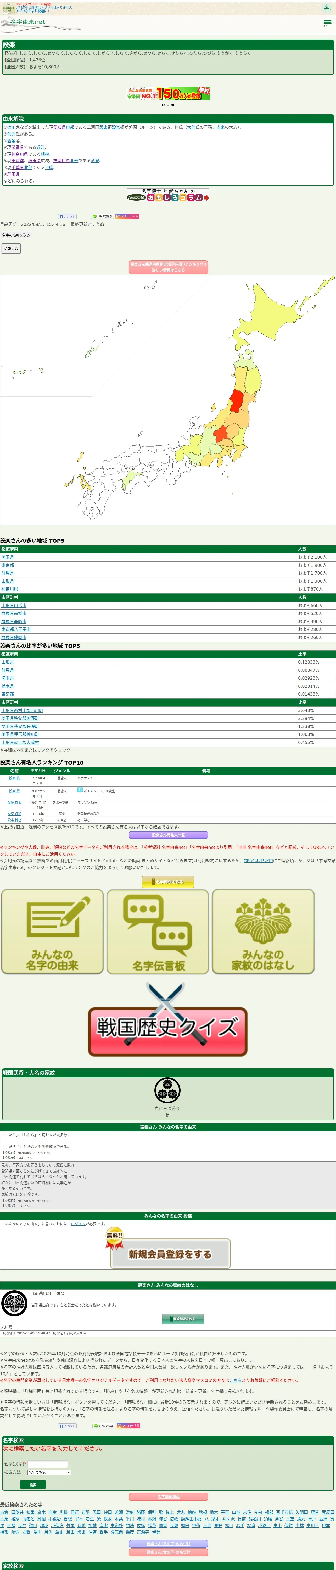Click Instagram フォローする button below the column banner
The image size is (336, 1570).
(x=127, y=216)
